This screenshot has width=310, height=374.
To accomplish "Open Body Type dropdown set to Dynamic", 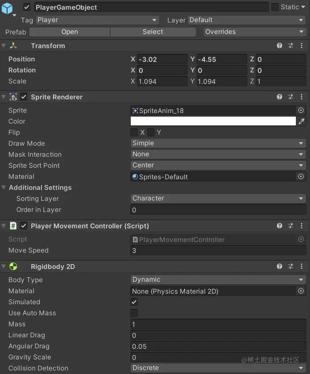I will (218, 280).
